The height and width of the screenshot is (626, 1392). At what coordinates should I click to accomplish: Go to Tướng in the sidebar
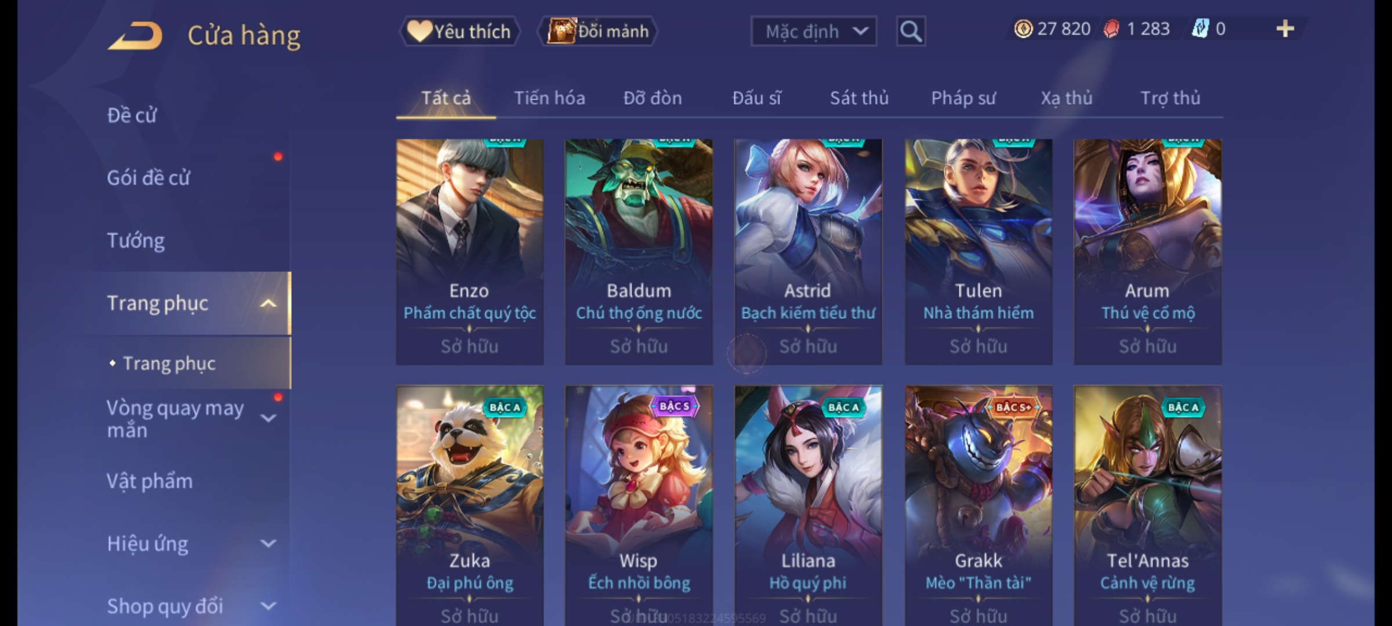click(136, 241)
